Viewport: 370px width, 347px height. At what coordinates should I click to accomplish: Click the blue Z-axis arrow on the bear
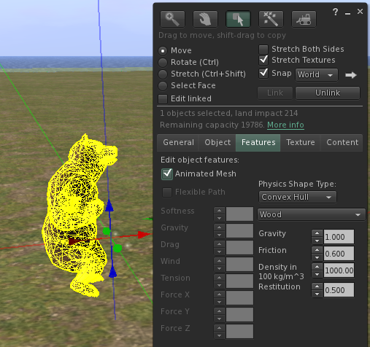[x=109, y=206]
